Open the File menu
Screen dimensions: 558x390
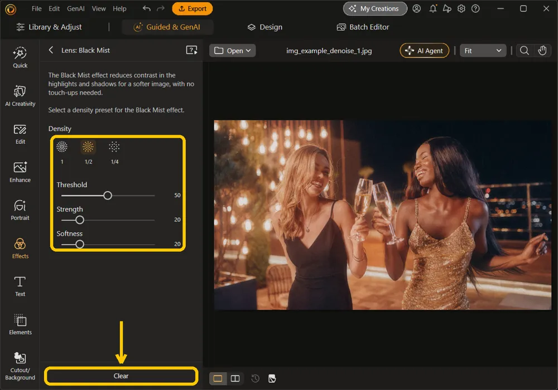pos(36,8)
